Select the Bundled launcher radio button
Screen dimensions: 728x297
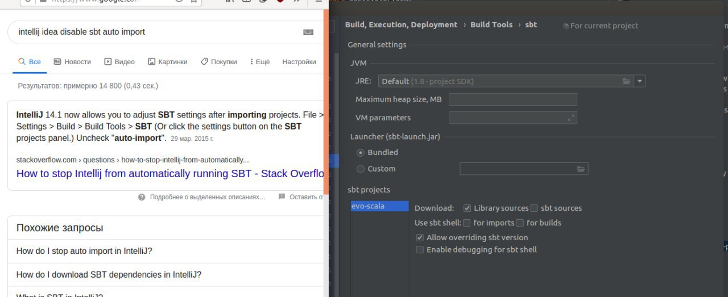361,153
